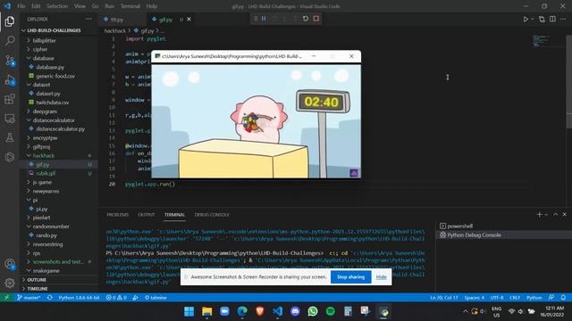This screenshot has height=321, width=572.
Task: Open the Selection menu
Action: [x=57, y=6]
